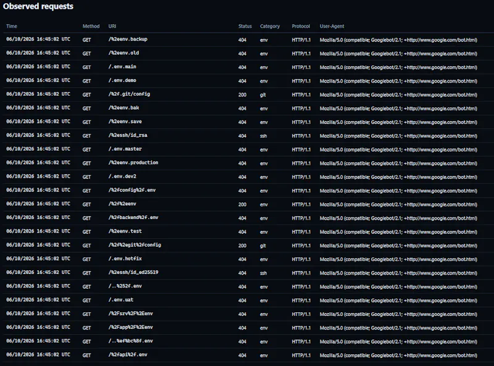The image size is (494, 366).
Task: Click the Method column header
Action: tap(91, 26)
